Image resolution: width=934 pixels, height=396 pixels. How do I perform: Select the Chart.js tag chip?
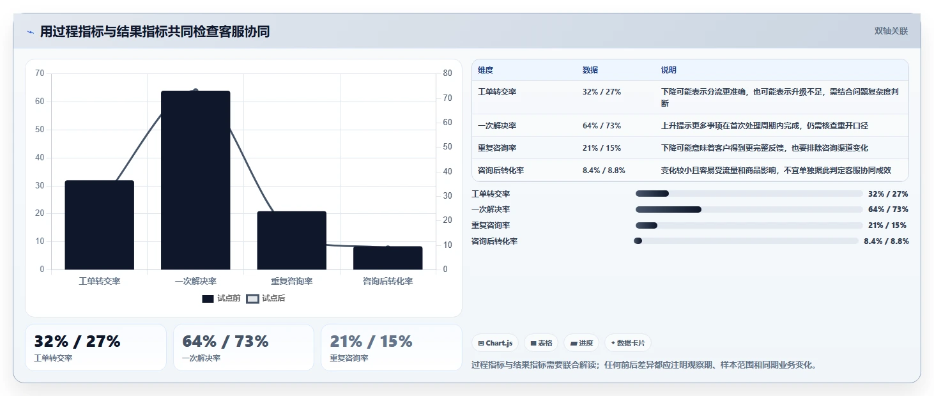click(495, 343)
